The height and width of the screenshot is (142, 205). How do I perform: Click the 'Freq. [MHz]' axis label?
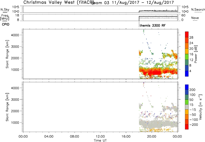coord(5,17)
